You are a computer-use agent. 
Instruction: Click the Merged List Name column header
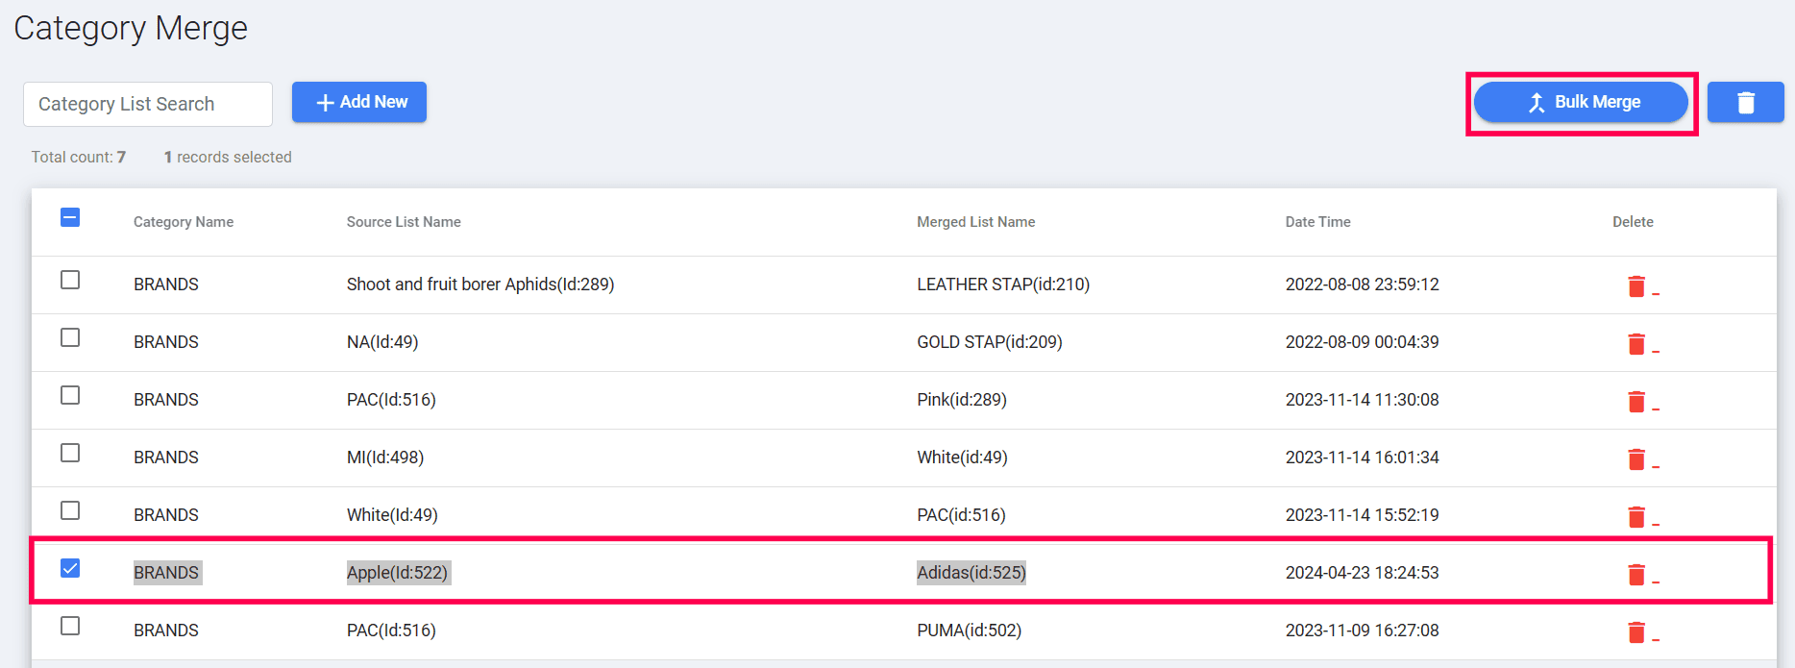coord(976,222)
